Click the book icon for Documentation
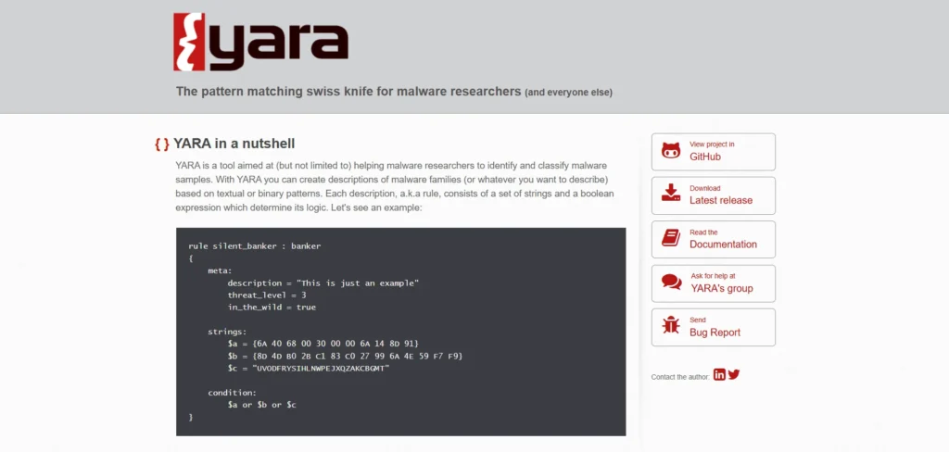 coord(671,238)
